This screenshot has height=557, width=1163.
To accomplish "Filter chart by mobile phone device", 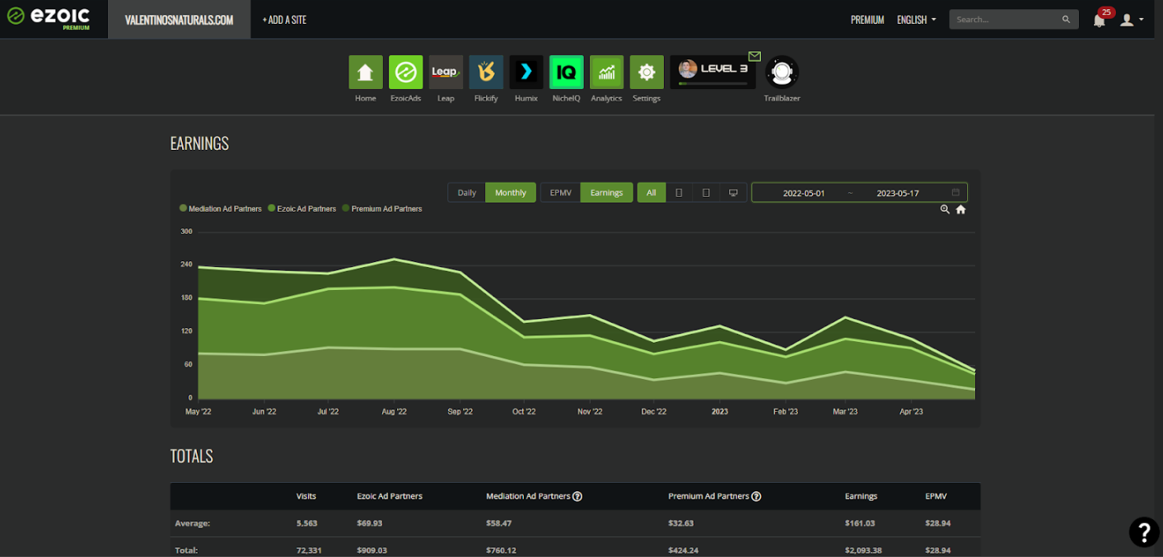I will point(679,193).
